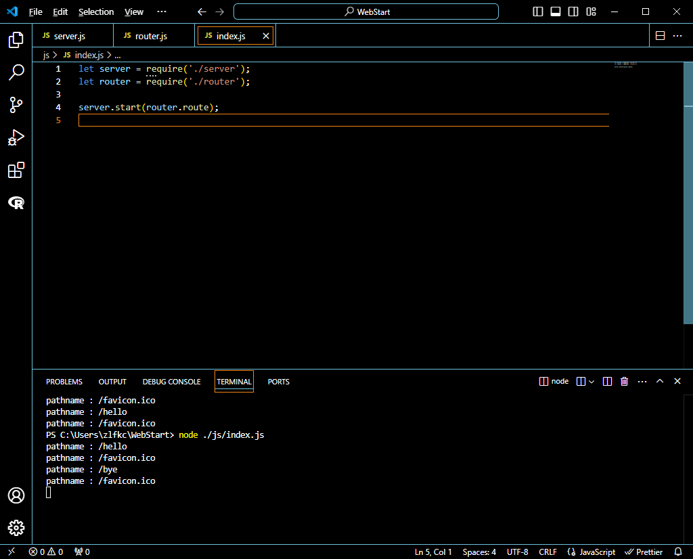The image size is (693, 559).
Task: Change indentation via Spaces: 4
Action: pyautogui.click(x=479, y=552)
